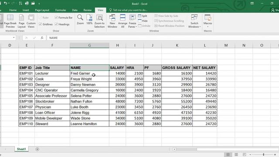Select column K header
The width and height of the screenshot is (279, 157).
pos(177,45)
